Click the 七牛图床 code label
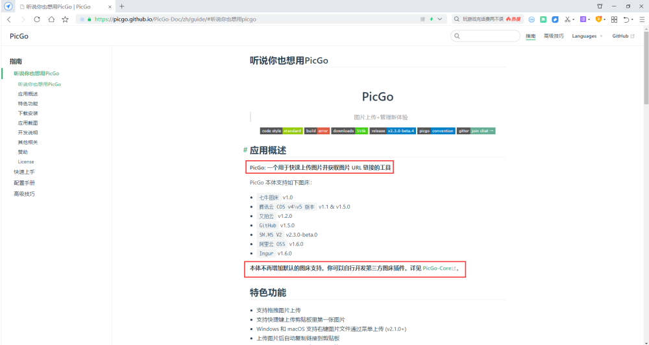This screenshot has height=345, width=649. pos(269,197)
